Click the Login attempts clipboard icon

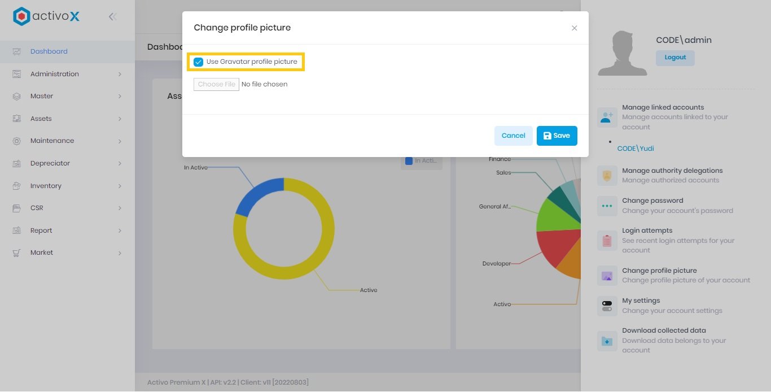607,241
